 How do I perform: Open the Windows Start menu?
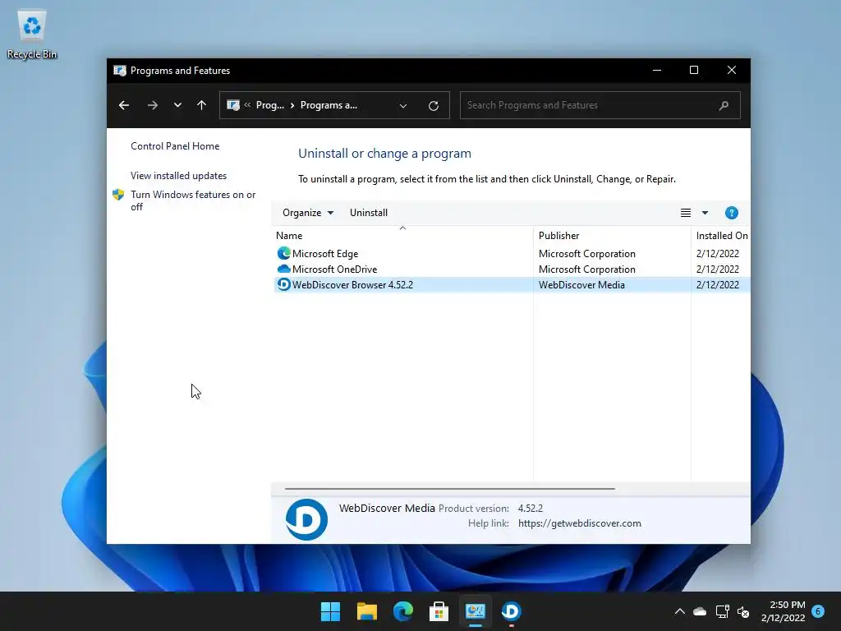[330, 611]
